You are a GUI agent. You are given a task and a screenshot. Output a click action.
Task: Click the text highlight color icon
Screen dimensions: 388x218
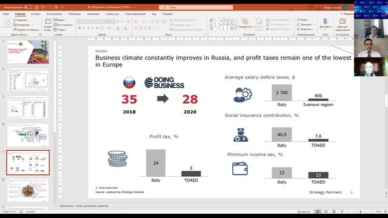coord(118,28)
